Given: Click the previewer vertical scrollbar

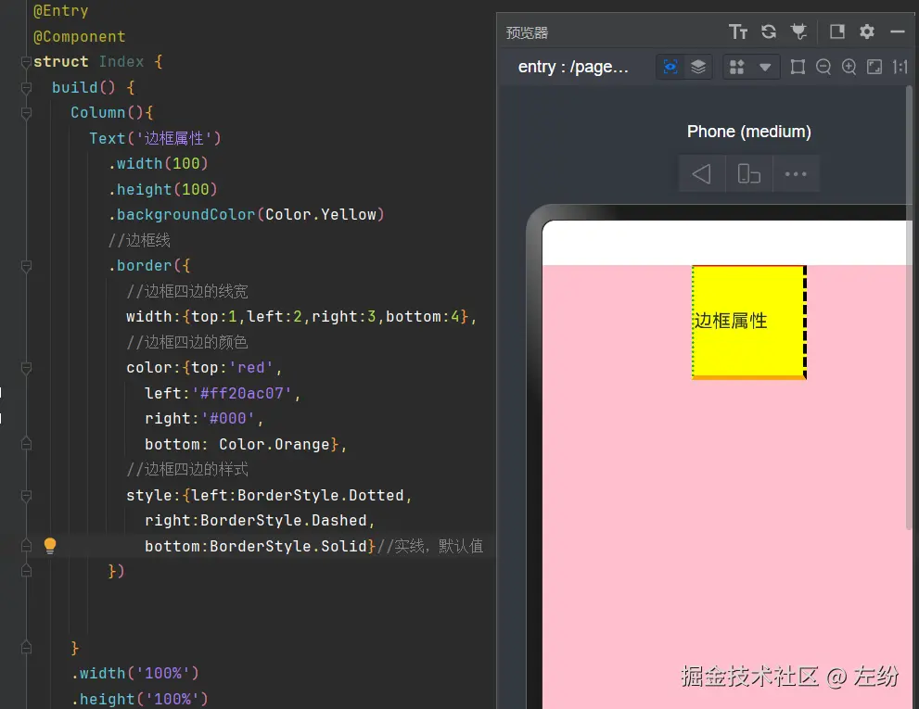Looking at the screenshot, I should click(x=909, y=308).
